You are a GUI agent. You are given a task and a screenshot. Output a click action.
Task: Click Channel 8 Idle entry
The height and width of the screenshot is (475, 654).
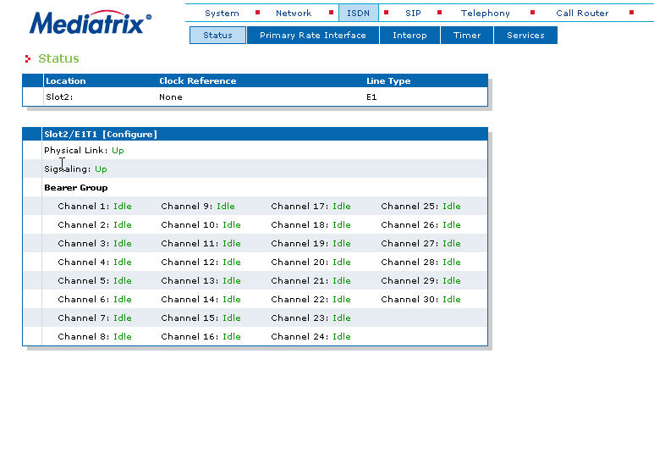(95, 336)
